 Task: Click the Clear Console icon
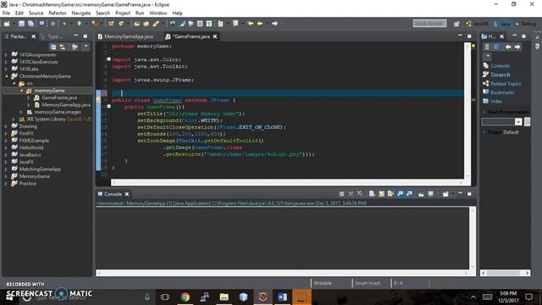click(372, 194)
